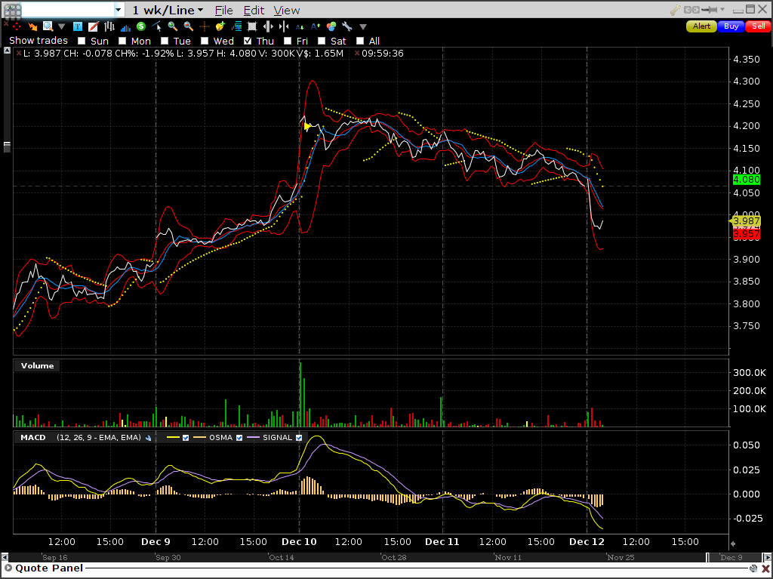Image resolution: width=773 pixels, height=579 pixels.
Task: Click the pushpin icon in title bar
Action: coord(710,10)
